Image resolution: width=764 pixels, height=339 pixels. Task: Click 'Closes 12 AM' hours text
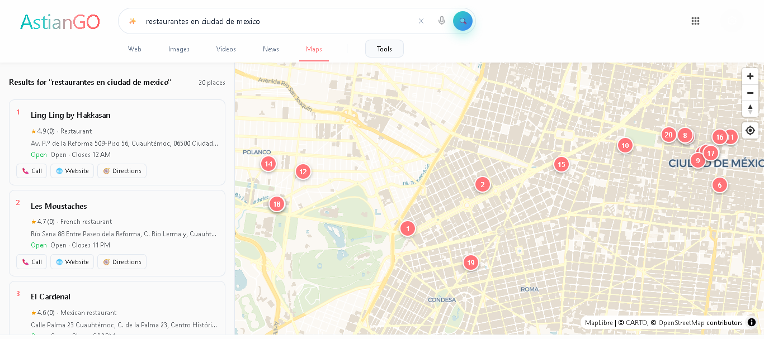91,155
